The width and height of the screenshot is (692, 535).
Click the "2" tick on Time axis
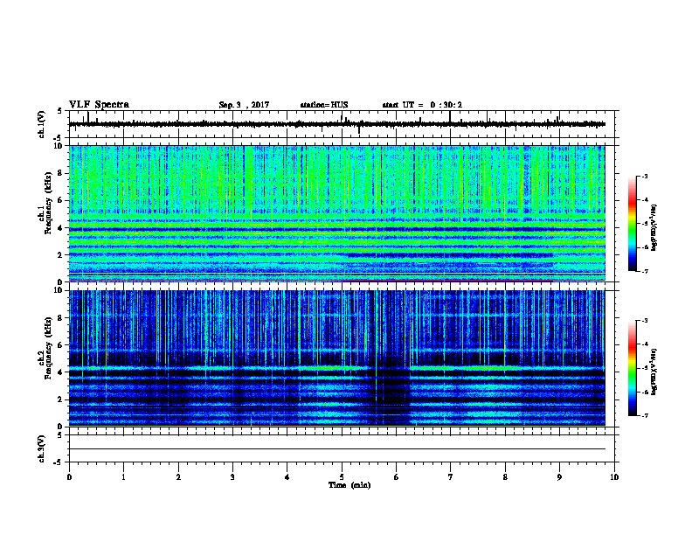click(x=178, y=476)
